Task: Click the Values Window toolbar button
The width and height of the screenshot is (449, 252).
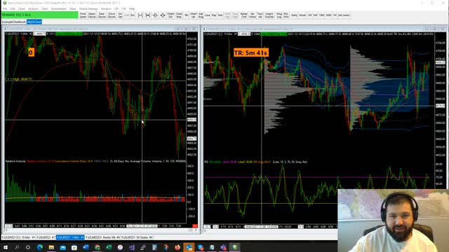Action: pyautogui.click(x=253, y=15)
